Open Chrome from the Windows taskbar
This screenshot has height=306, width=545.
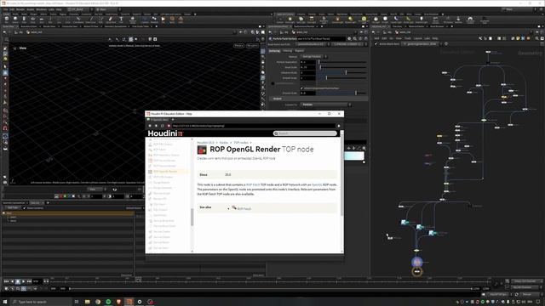click(x=98, y=302)
